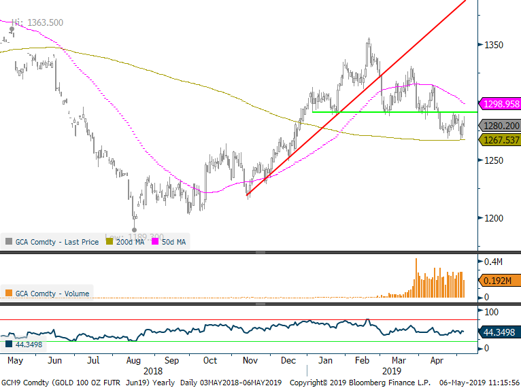Screen dimensions: 521x388
Task: Select the '50d MA' legend label
Action: pos(173,242)
